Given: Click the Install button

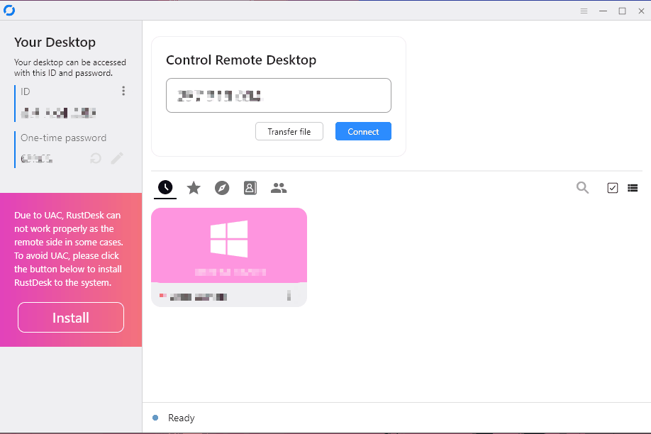Looking at the screenshot, I should point(71,318).
